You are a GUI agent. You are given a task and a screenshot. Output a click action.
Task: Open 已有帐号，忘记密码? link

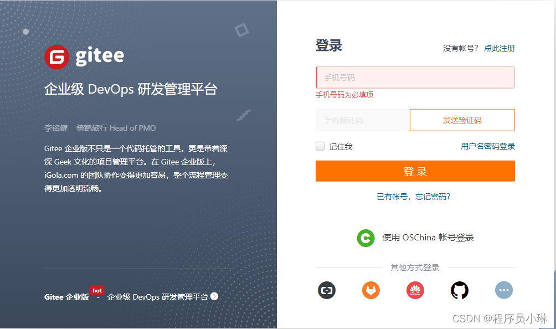414,197
